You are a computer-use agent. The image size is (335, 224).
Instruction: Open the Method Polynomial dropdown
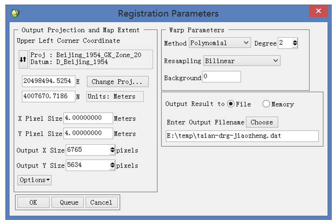point(220,43)
